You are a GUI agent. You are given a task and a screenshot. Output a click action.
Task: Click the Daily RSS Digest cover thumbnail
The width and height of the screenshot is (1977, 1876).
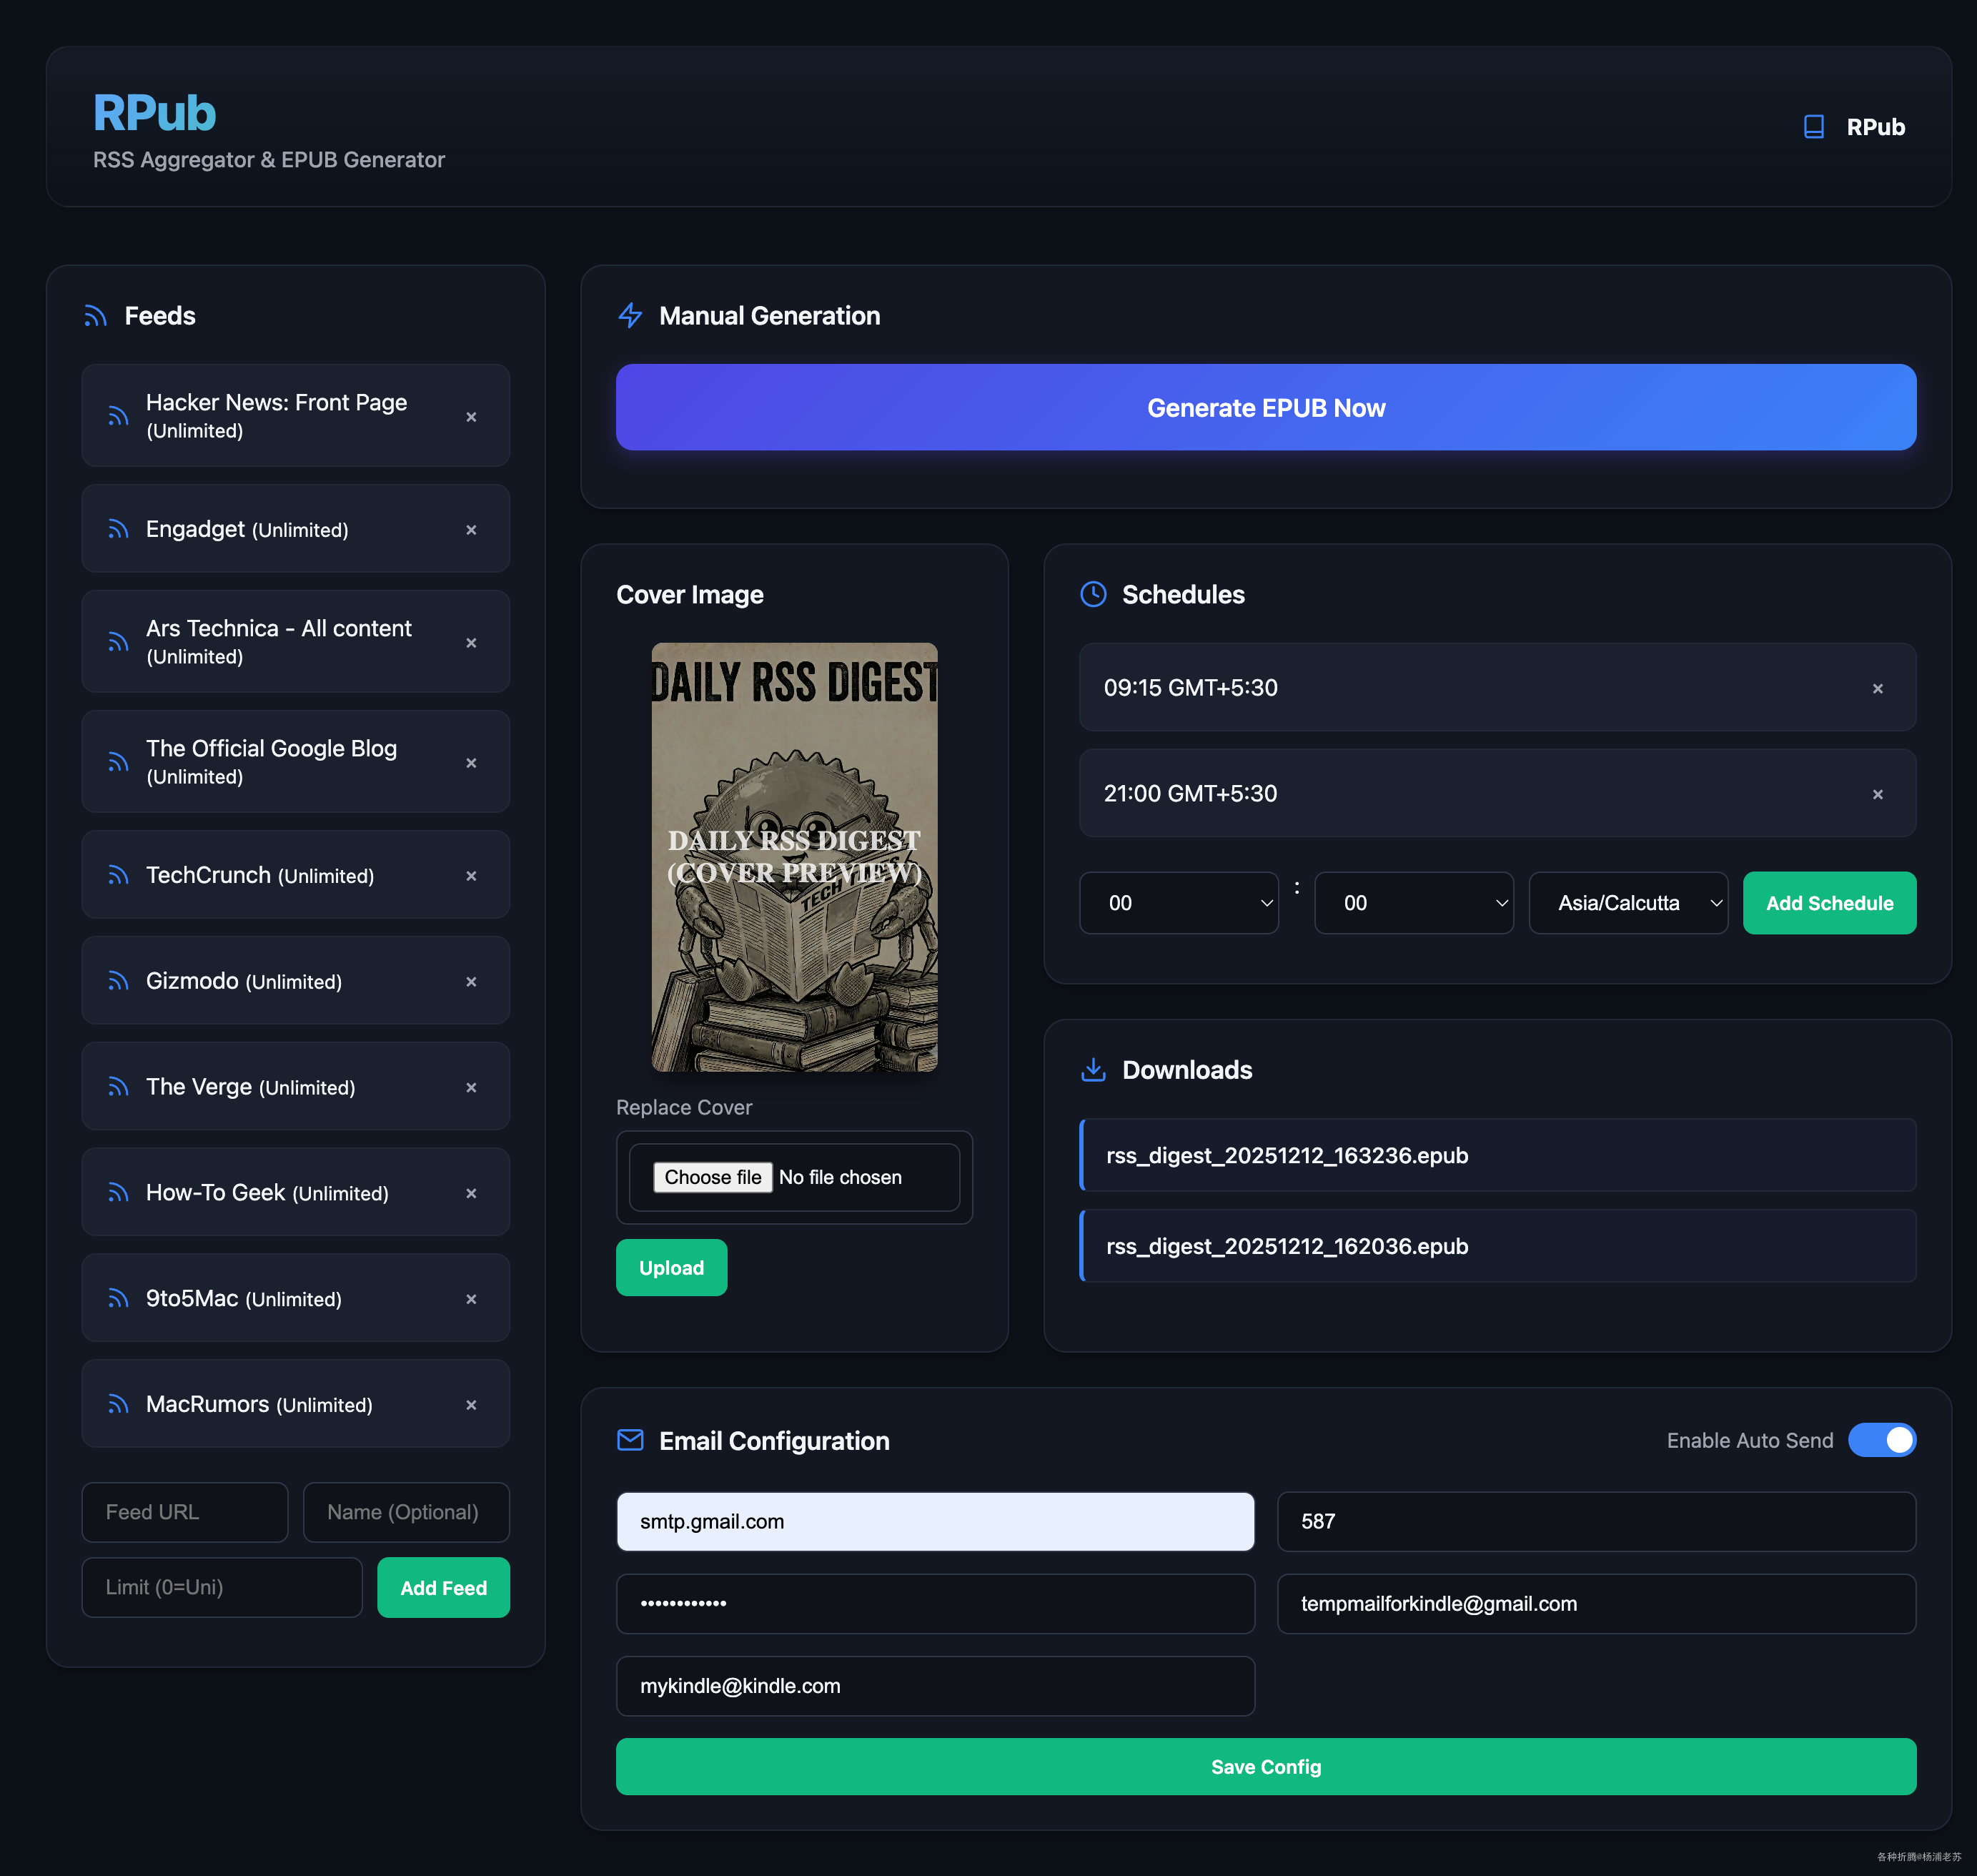[793, 857]
